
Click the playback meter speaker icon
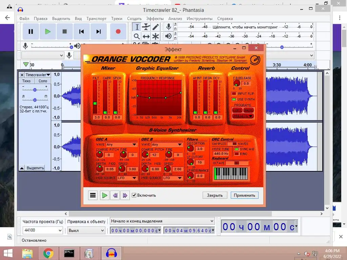point(168,36)
